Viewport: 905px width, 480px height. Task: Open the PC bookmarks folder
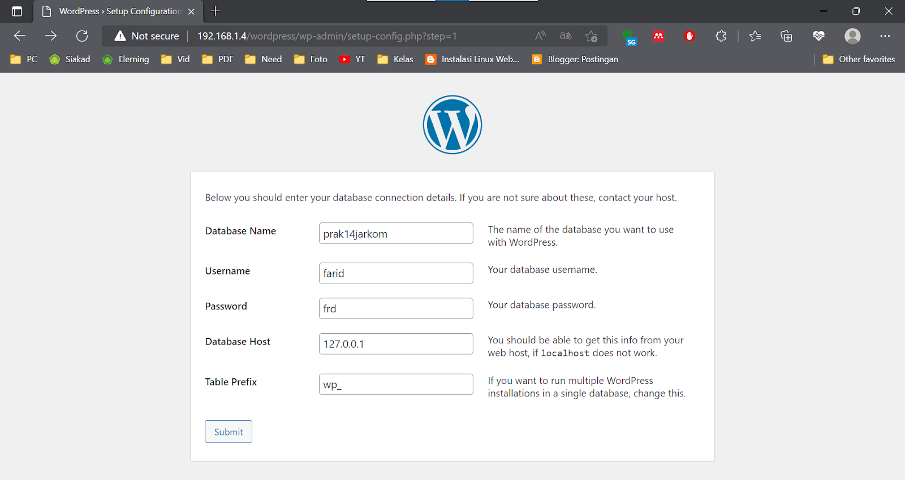pyautogui.click(x=24, y=59)
